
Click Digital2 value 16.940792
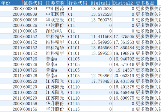(124, 59)
